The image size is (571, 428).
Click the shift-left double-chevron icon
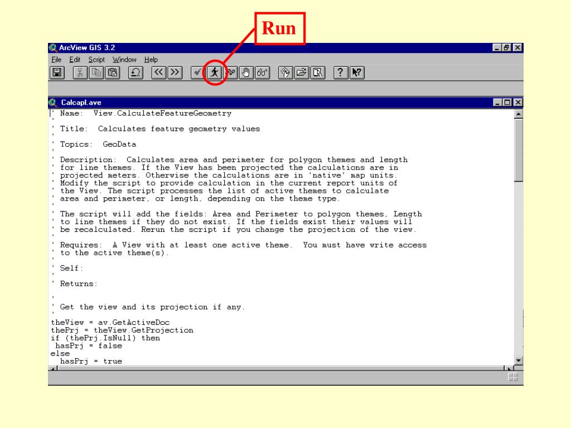pyautogui.click(x=159, y=73)
